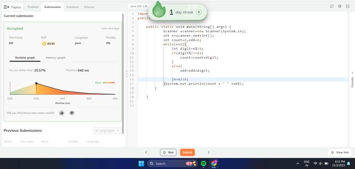Click the volume speaker tray icon

tap(320, 163)
